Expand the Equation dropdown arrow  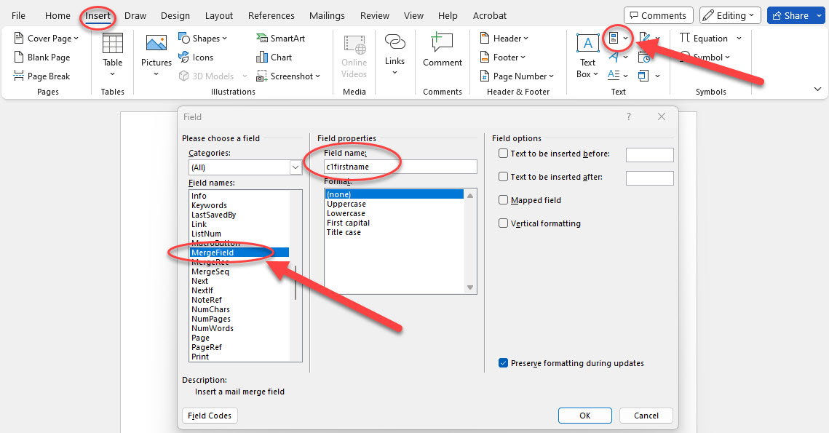[x=739, y=38]
